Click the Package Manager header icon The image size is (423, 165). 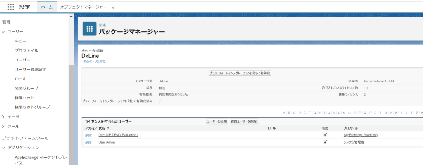point(89,28)
